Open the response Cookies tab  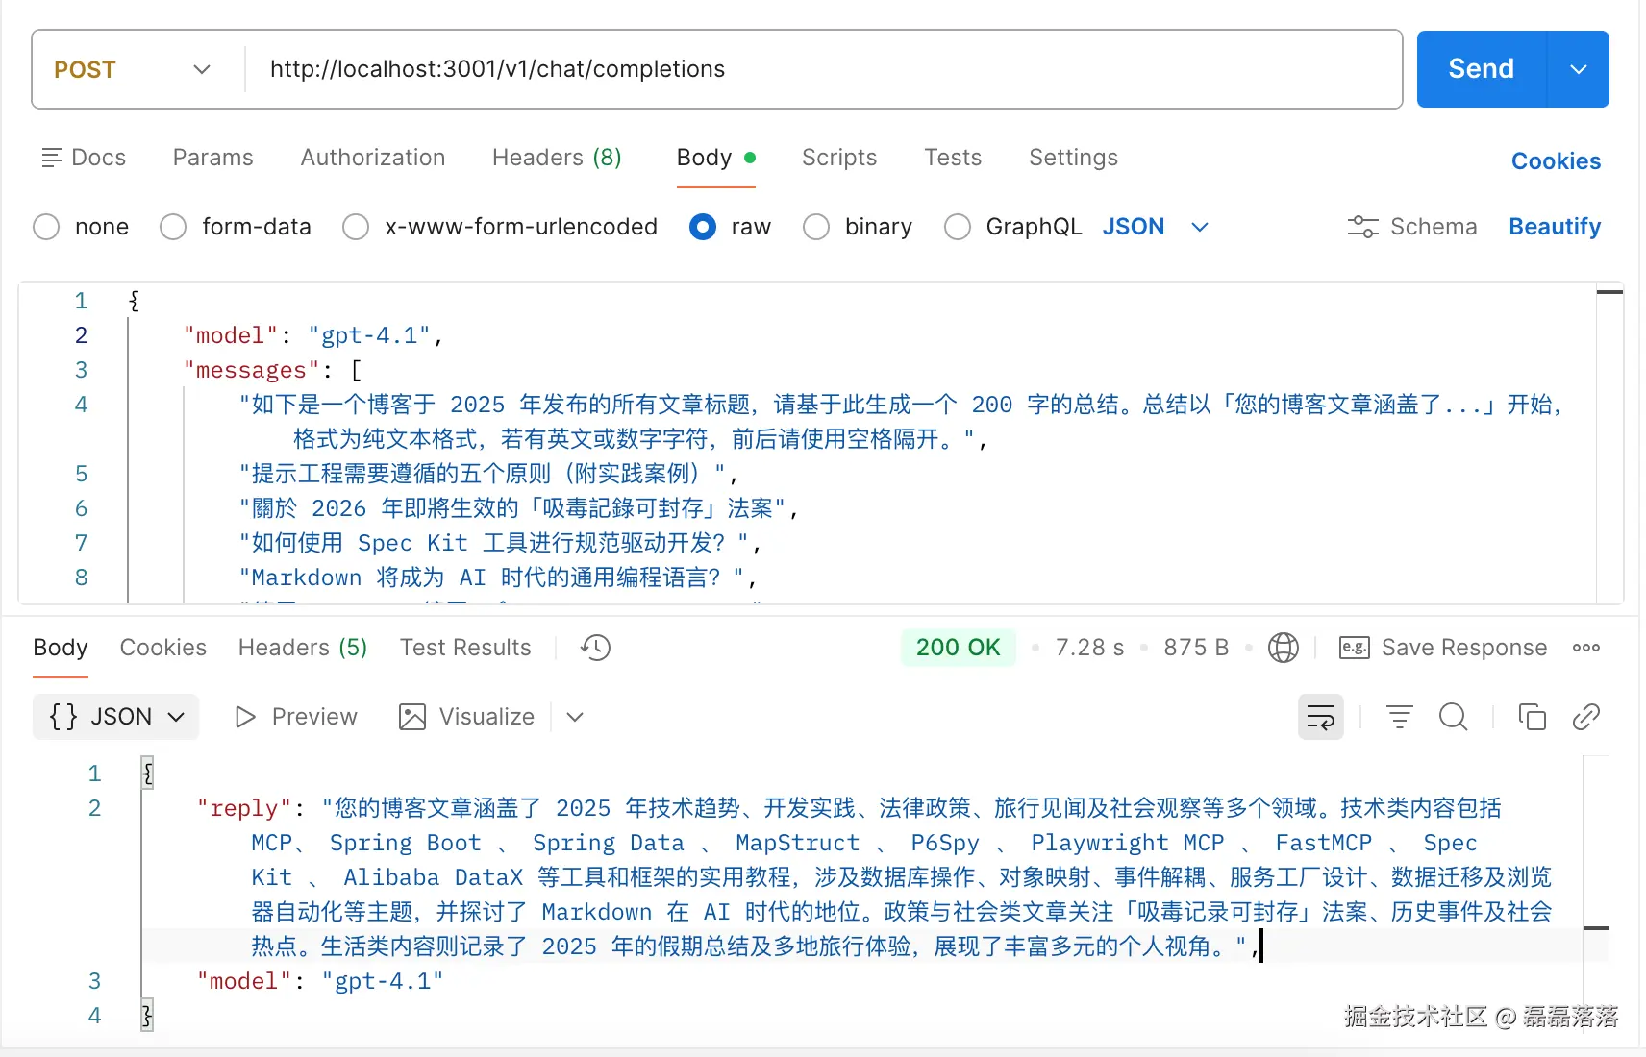tap(163, 648)
